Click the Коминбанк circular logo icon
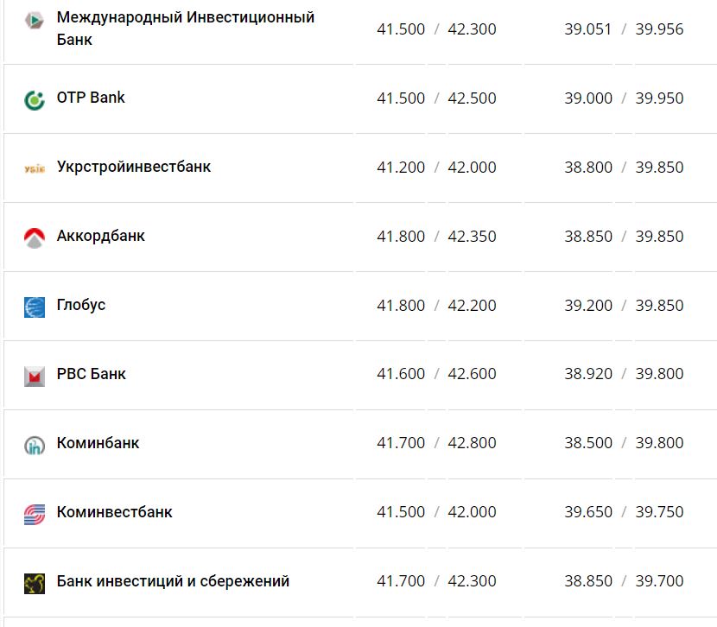717x627 pixels. 34,445
